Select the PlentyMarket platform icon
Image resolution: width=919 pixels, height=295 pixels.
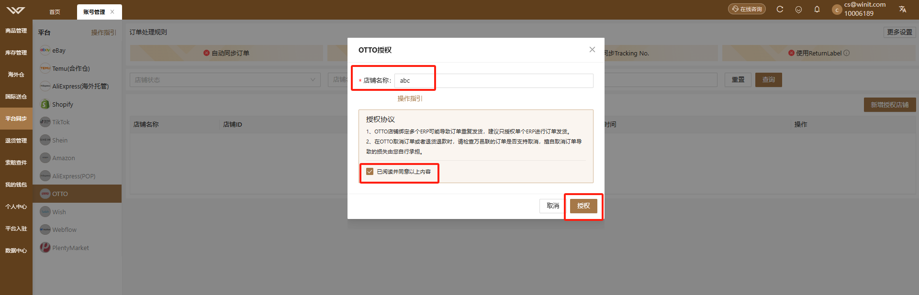pyautogui.click(x=45, y=248)
